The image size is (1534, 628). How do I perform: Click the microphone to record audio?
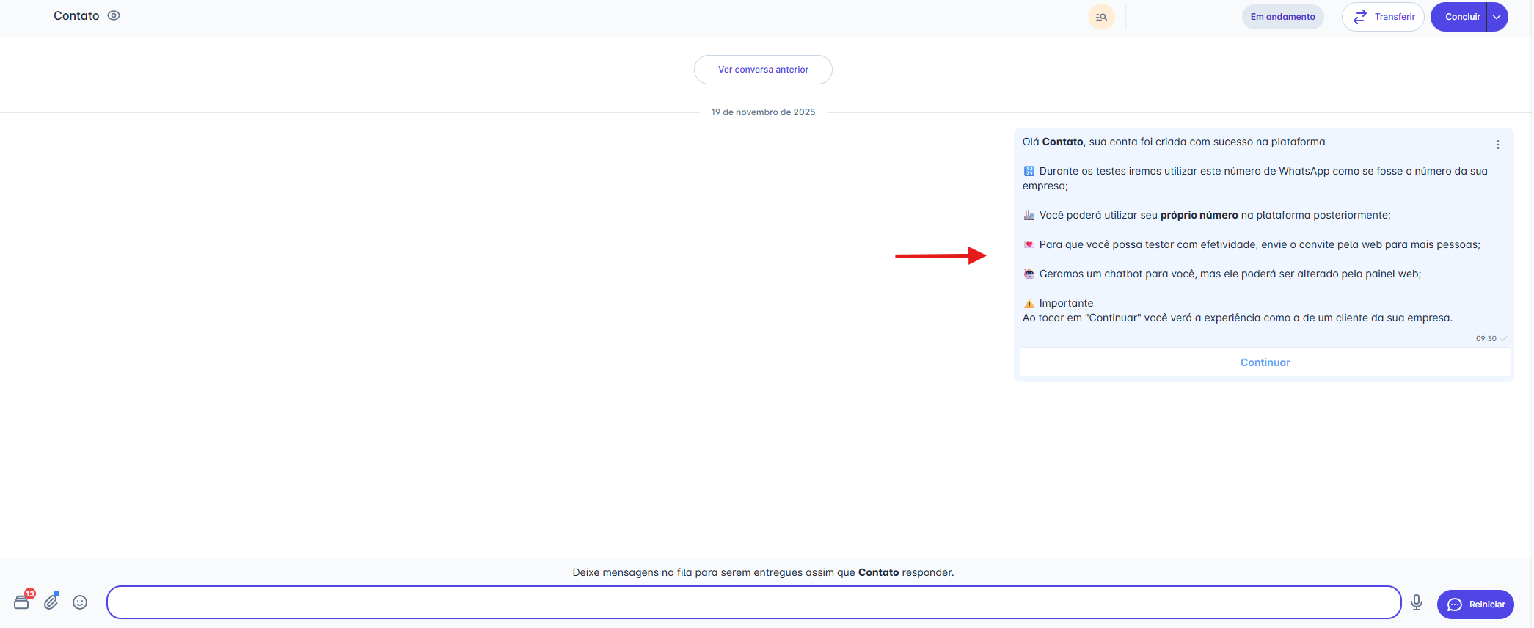coord(1417,602)
